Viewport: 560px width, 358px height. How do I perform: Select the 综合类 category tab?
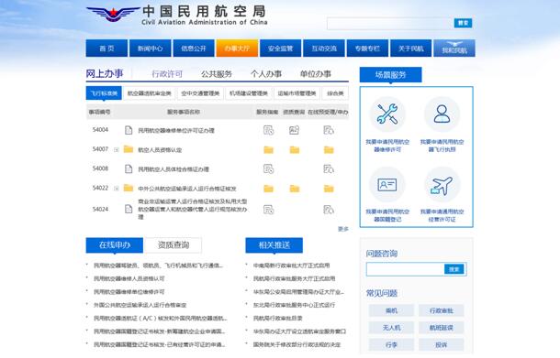[335, 93]
